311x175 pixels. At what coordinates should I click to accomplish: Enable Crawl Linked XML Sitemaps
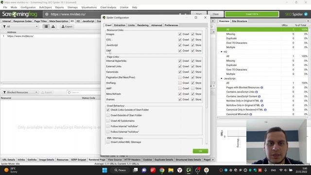point(108,142)
